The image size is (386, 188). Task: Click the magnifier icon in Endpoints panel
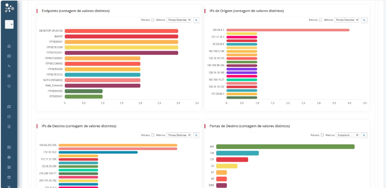click(196, 20)
